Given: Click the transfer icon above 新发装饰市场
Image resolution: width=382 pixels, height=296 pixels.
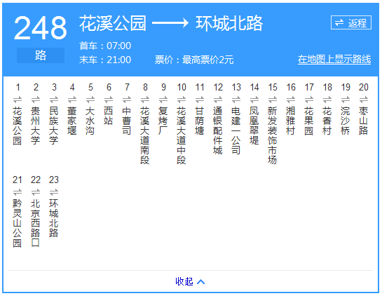Looking at the screenshot, I should [x=273, y=100].
